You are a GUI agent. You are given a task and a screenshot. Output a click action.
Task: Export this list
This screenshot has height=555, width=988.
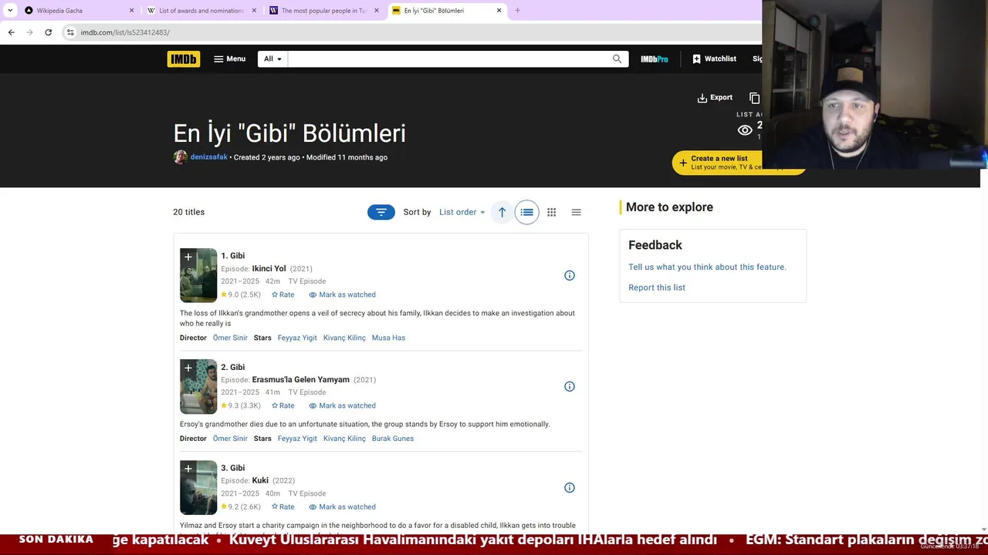pos(715,98)
